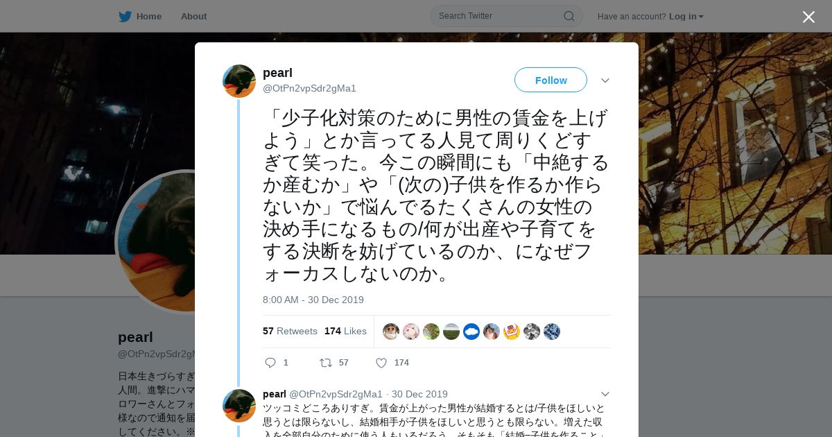Like the tweet with heart icon

[x=381, y=362]
